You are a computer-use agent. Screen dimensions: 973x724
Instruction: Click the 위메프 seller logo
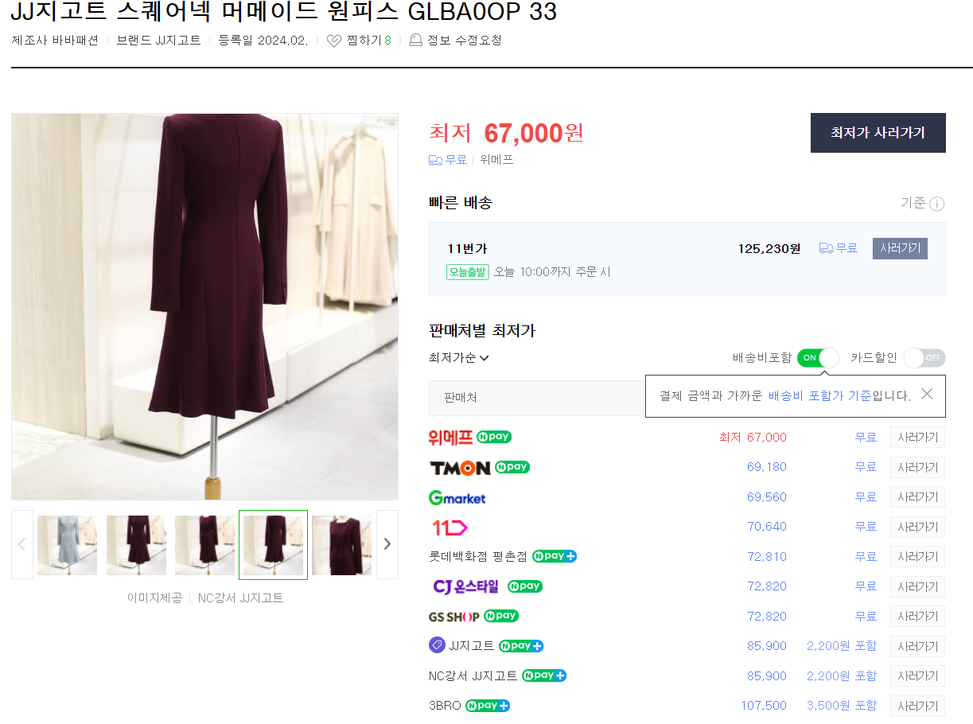(450, 438)
